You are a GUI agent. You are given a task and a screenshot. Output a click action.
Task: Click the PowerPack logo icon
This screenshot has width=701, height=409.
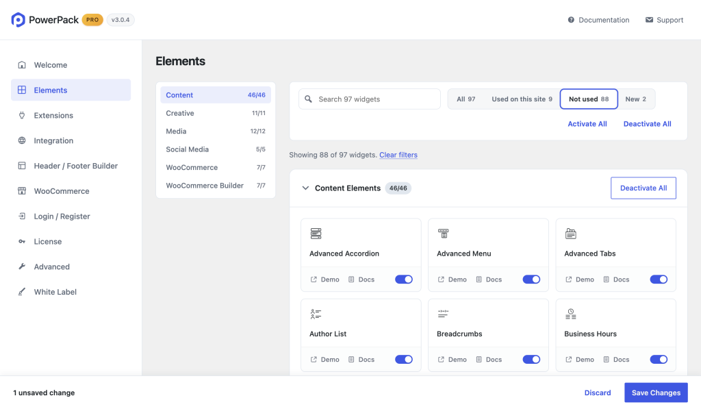[18, 20]
